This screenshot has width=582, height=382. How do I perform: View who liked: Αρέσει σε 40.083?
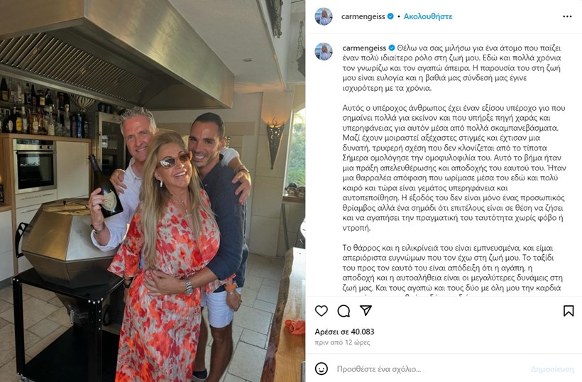(344, 332)
